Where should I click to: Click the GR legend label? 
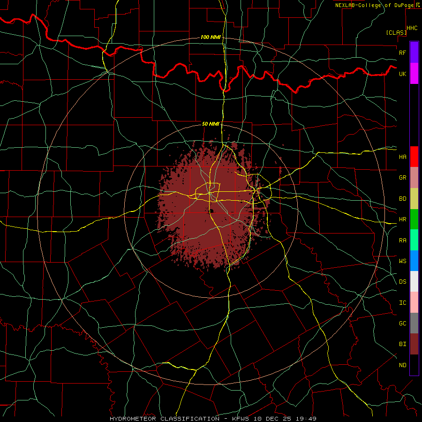(x=402, y=178)
